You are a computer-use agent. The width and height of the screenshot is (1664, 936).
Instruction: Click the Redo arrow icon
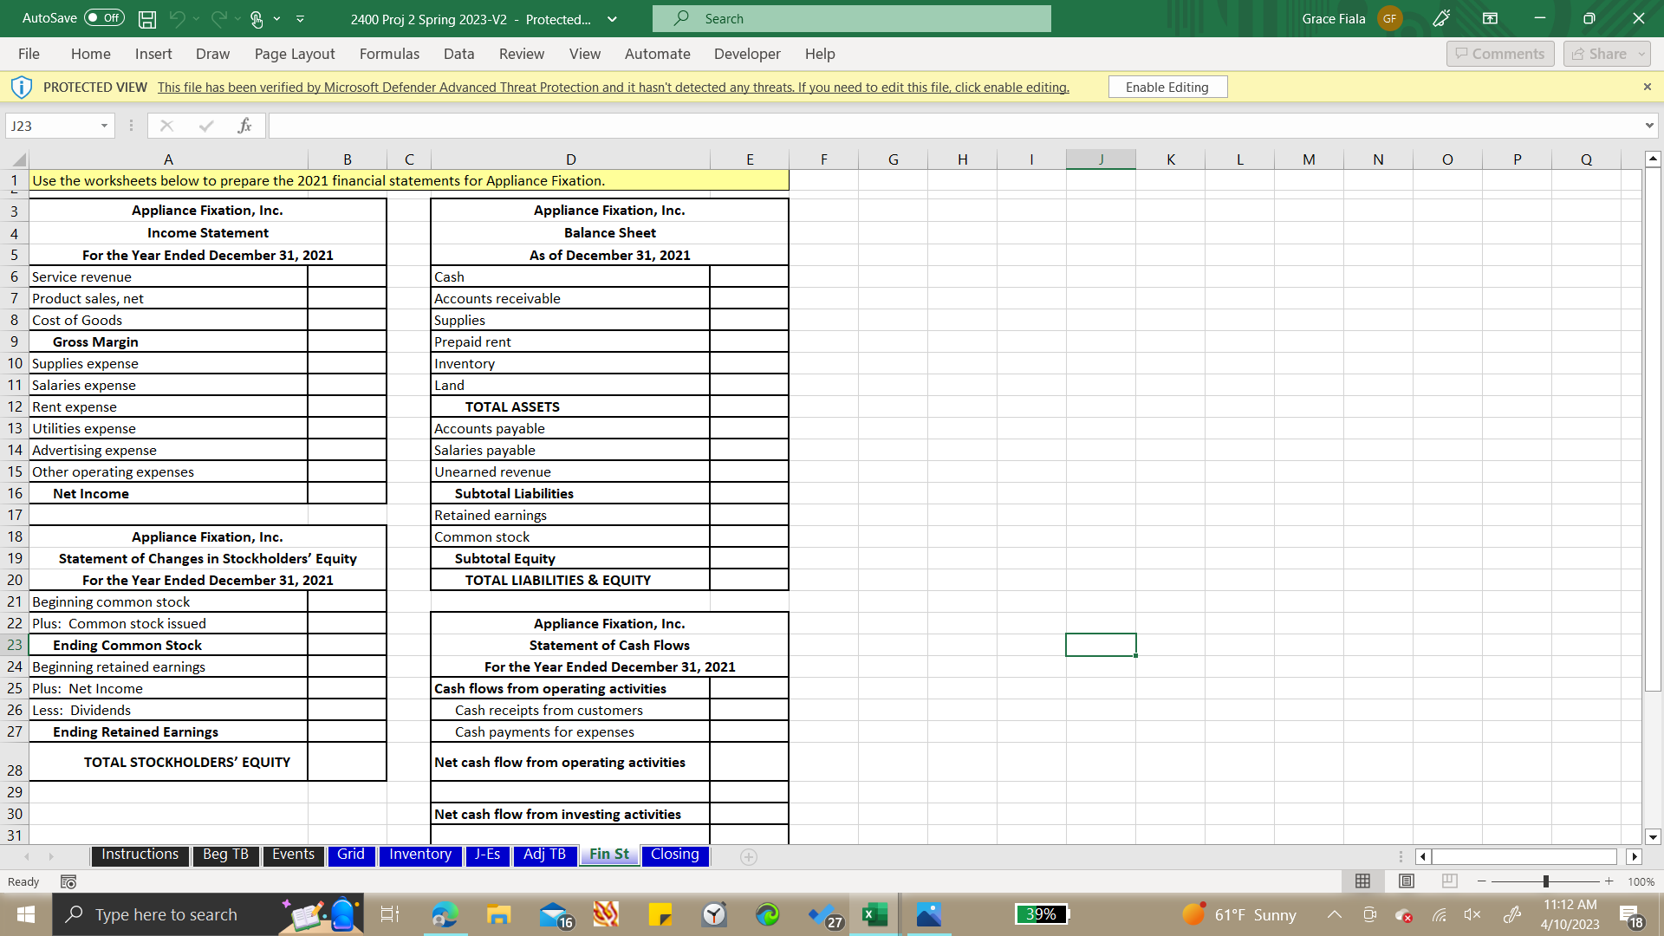pyautogui.click(x=218, y=18)
